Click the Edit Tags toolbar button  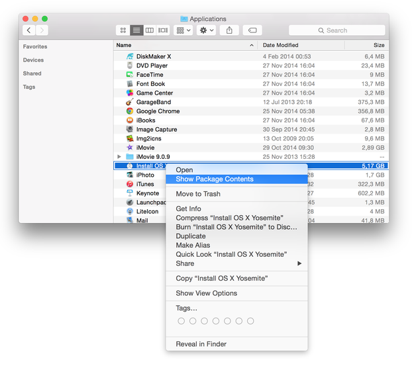[x=252, y=30]
